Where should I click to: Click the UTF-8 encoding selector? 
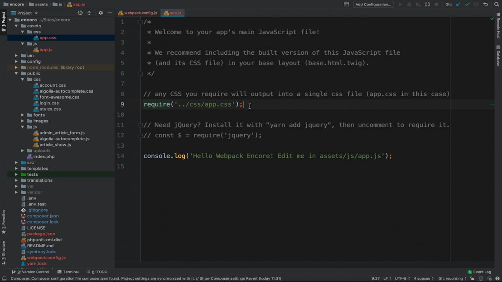[402, 278]
